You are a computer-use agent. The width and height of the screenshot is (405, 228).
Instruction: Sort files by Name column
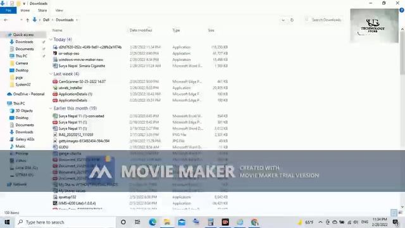[x=58, y=30]
